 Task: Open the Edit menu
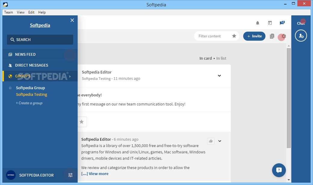tap(31, 12)
